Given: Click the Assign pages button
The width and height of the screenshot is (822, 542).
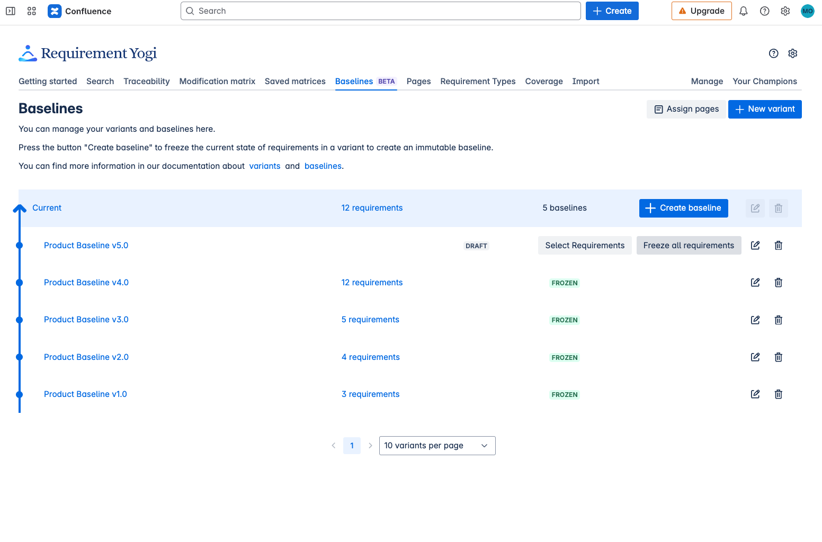Looking at the screenshot, I should (x=686, y=109).
